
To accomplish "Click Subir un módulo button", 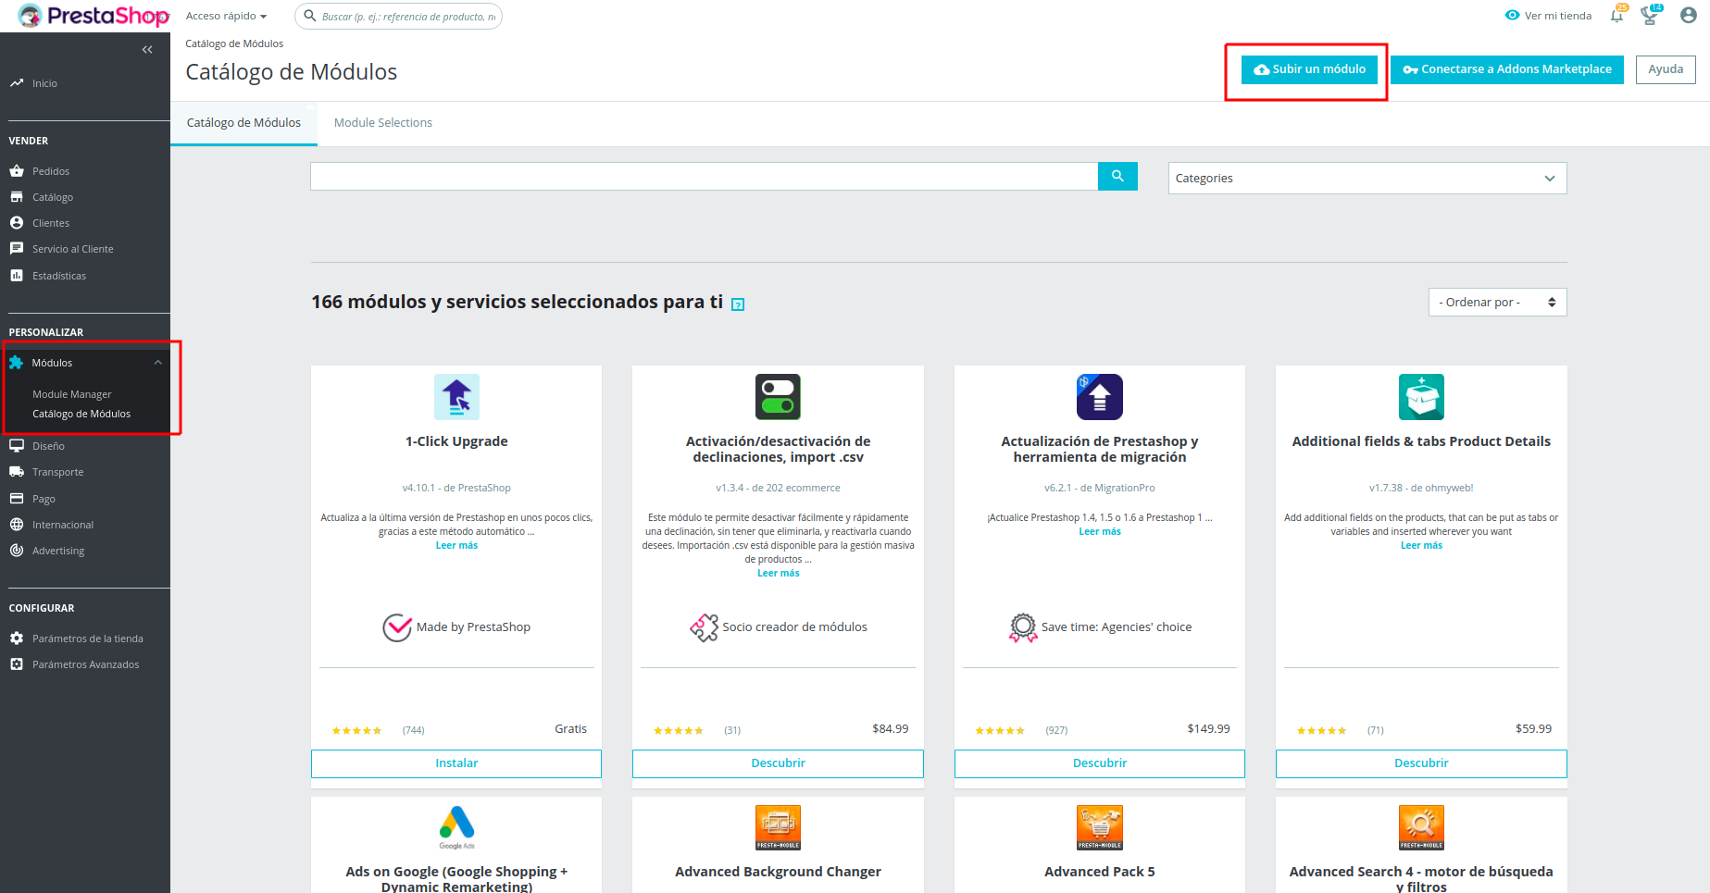I will coord(1309,69).
